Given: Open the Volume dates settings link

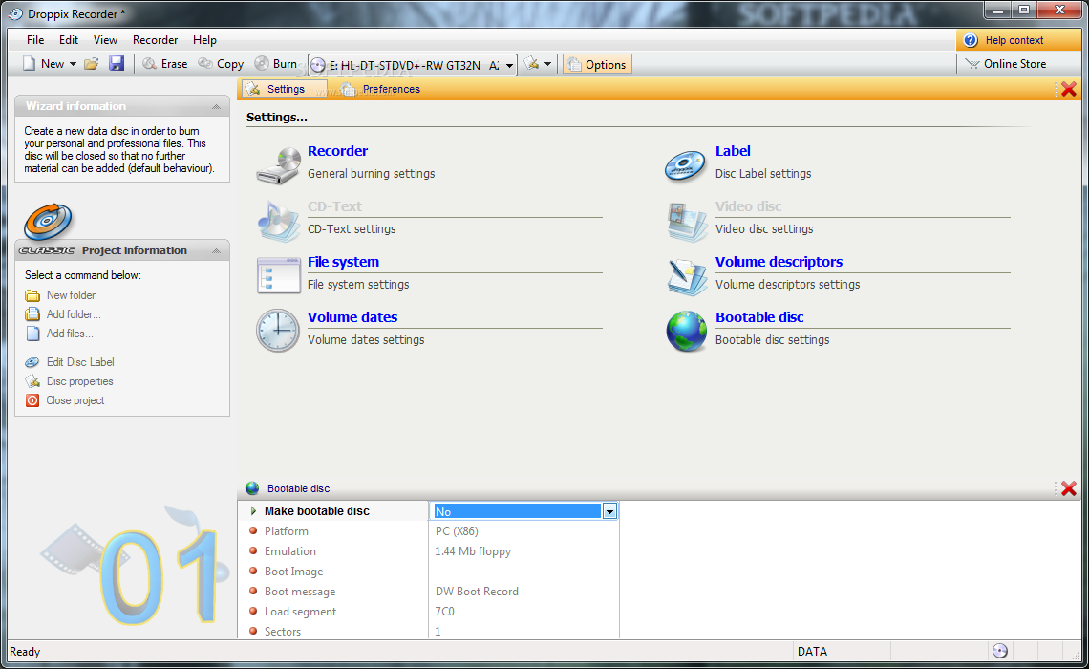Looking at the screenshot, I should pyautogui.click(x=352, y=317).
